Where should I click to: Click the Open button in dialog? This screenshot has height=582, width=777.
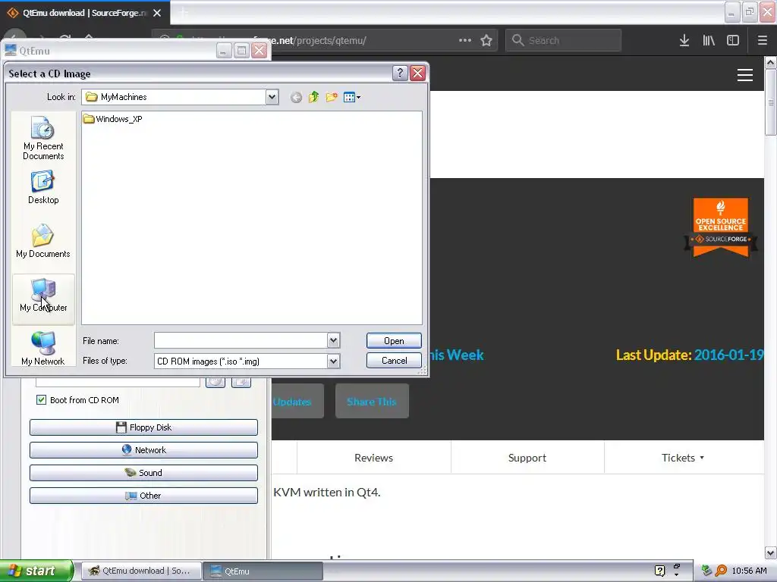pyautogui.click(x=394, y=340)
